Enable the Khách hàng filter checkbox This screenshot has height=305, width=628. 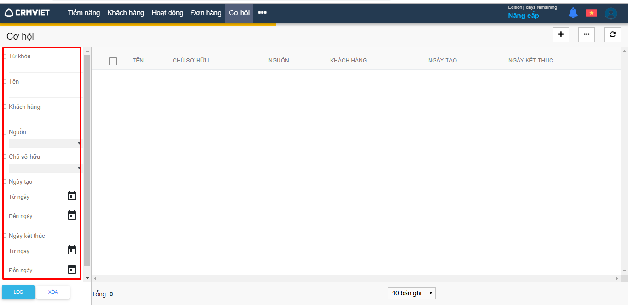coord(5,107)
